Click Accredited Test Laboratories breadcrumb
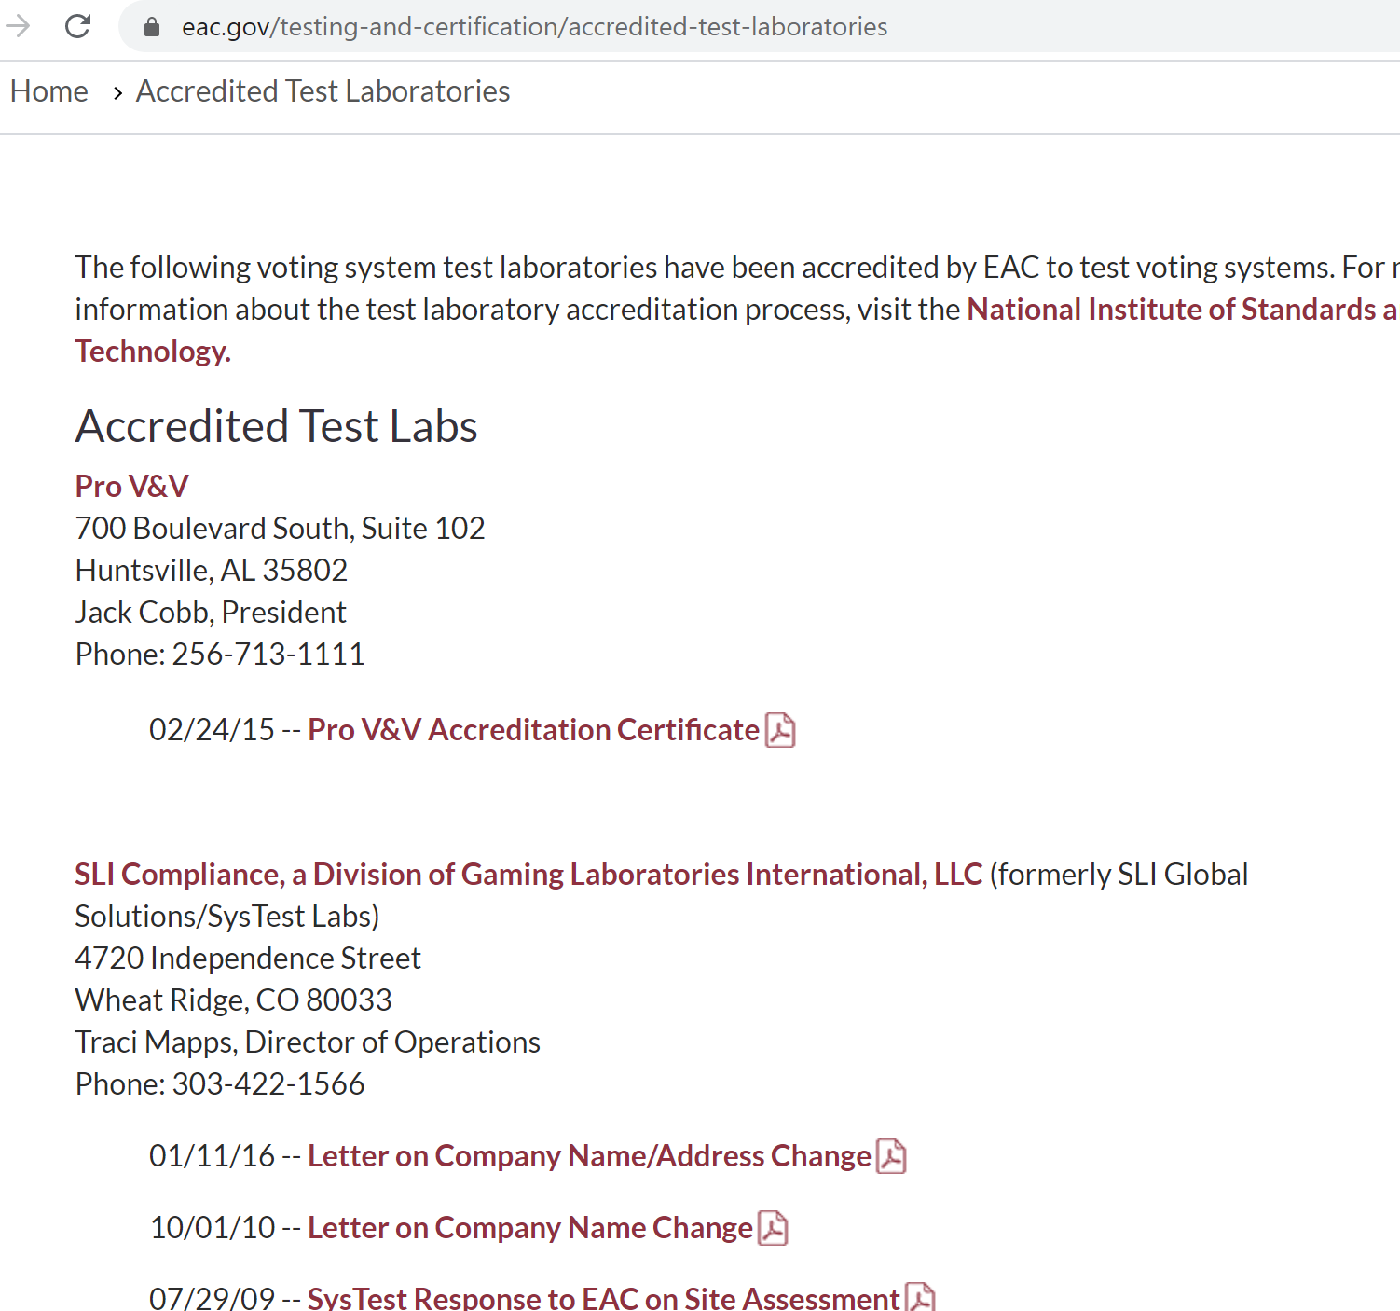The height and width of the screenshot is (1311, 1400). point(323,91)
